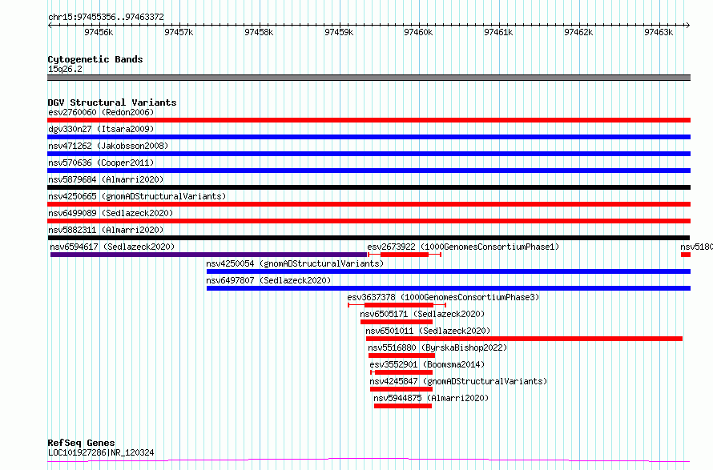Image resolution: width=713 pixels, height=470 pixels.
Task: Select the blue bar of nsv570636
Action: coord(369,171)
